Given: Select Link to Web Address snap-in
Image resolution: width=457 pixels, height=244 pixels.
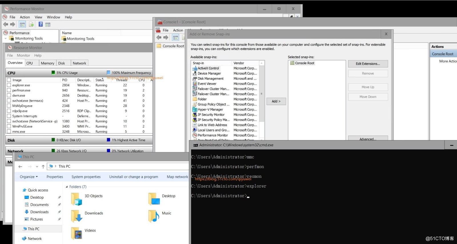Looking at the screenshot, I should click(212, 125).
